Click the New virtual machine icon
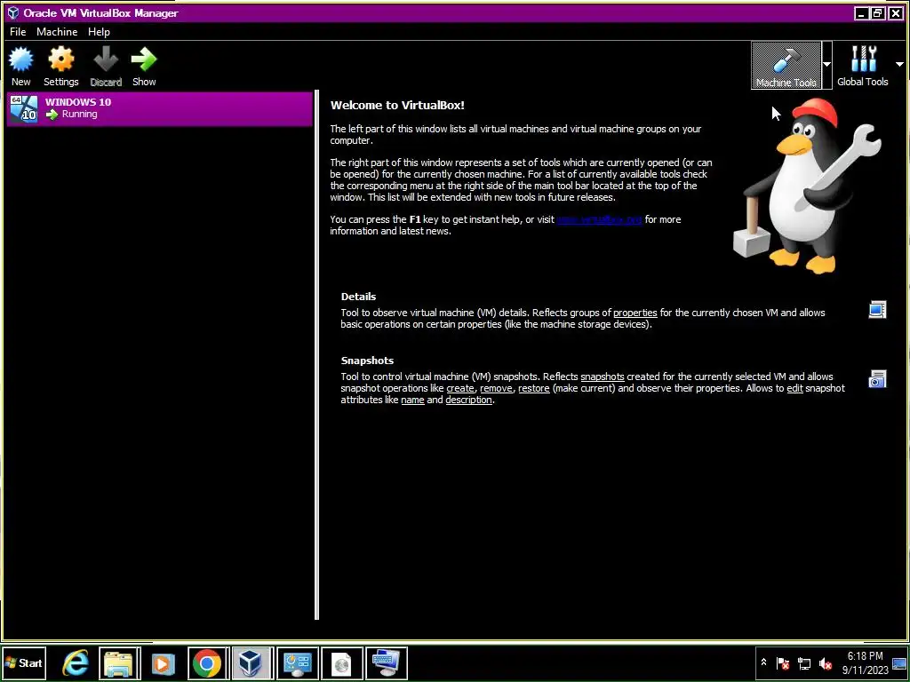The image size is (910, 682). (x=21, y=66)
